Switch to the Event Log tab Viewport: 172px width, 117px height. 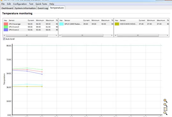(x=43, y=8)
